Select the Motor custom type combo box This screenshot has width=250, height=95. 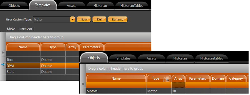pos(54,19)
